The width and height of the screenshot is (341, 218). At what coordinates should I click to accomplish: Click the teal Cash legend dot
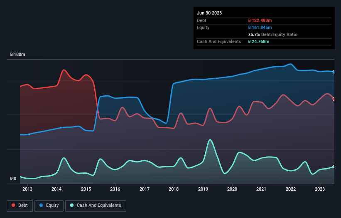pyautogui.click(x=72, y=205)
